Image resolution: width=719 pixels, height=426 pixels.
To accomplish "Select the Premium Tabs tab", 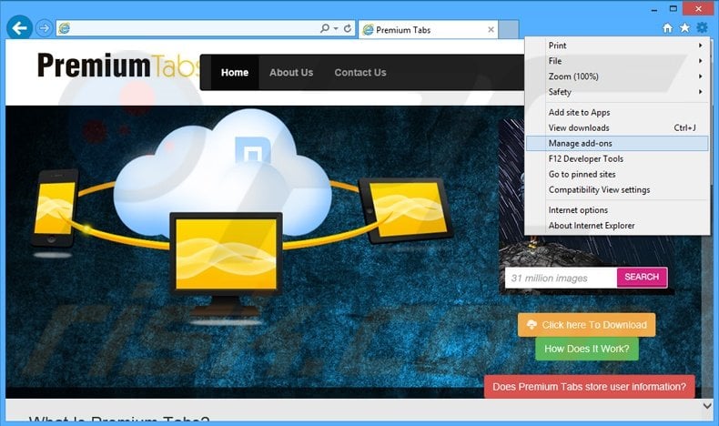I will 429,30.
